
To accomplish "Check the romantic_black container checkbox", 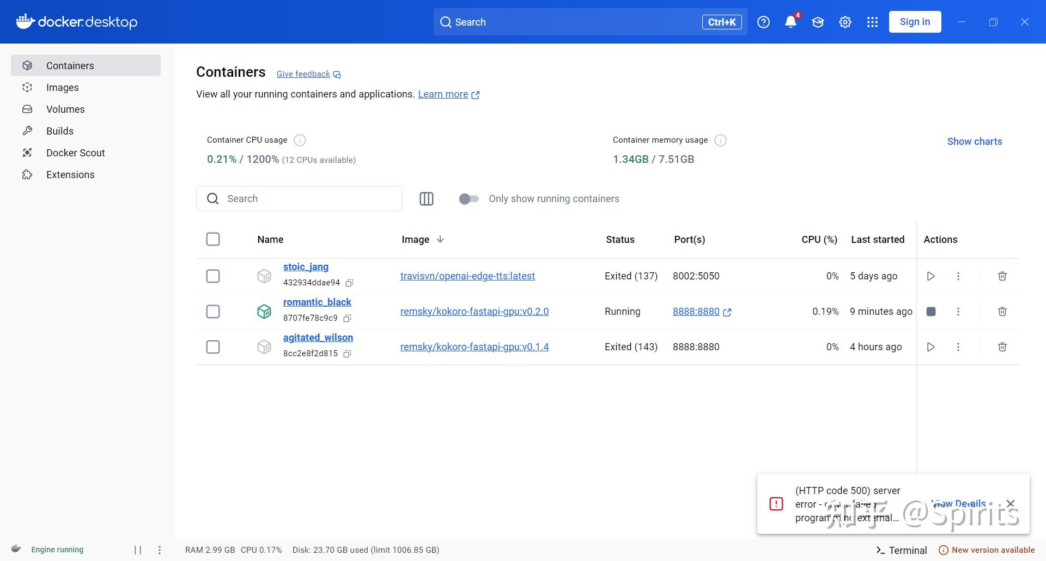I will [213, 312].
